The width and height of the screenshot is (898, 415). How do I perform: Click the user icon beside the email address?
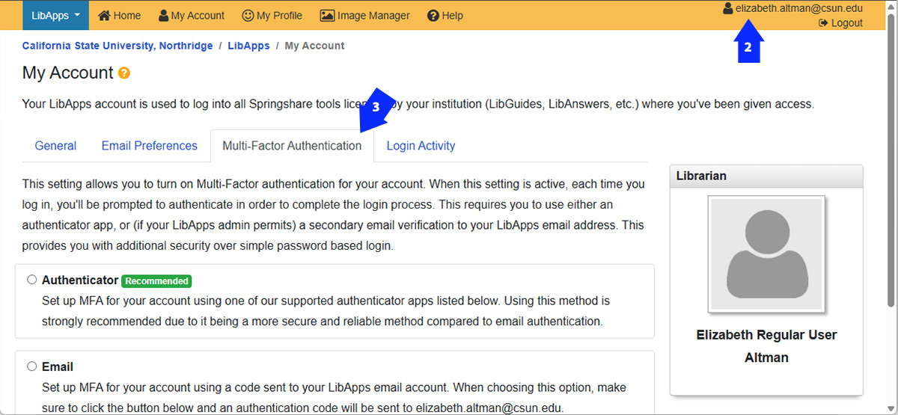727,9
